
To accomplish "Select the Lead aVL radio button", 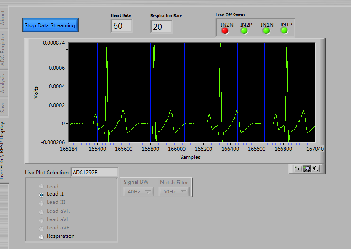I will pos(41,220).
